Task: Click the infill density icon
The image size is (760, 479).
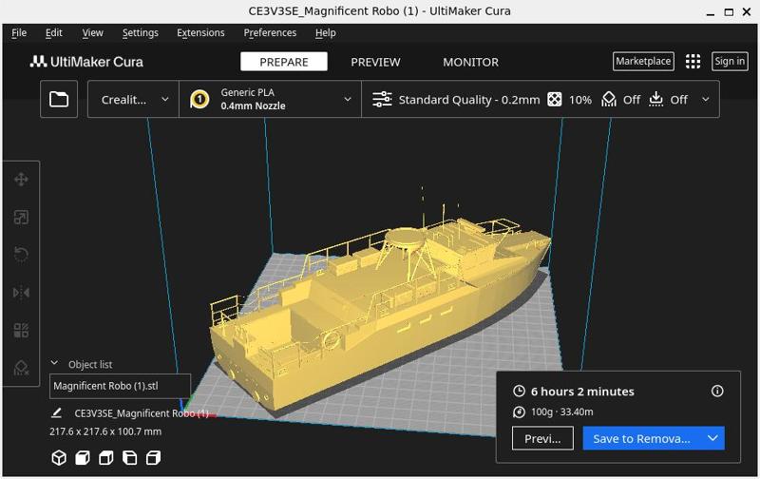Action: (x=555, y=100)
